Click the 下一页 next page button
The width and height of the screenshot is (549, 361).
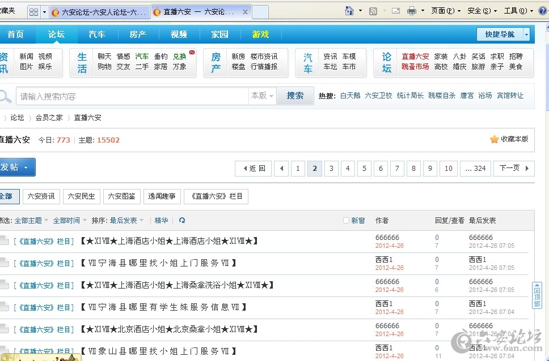coord(514,168)
